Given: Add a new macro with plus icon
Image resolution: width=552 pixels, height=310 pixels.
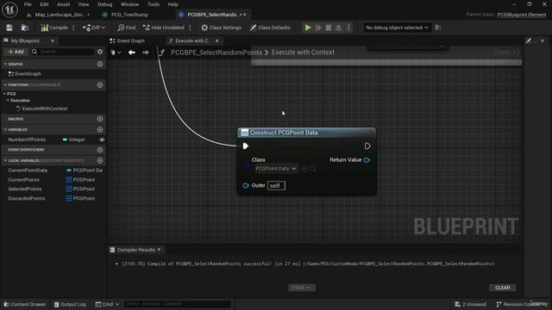Looking at the screenshot, I should point(100,119).
